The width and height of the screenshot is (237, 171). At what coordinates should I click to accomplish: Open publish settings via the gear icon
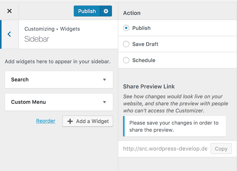tap(106, 11)
